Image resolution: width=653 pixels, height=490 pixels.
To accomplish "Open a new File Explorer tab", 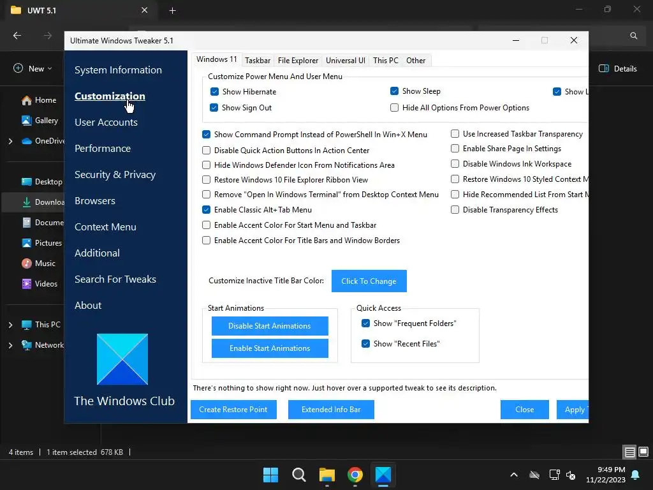I will (172, 10).
